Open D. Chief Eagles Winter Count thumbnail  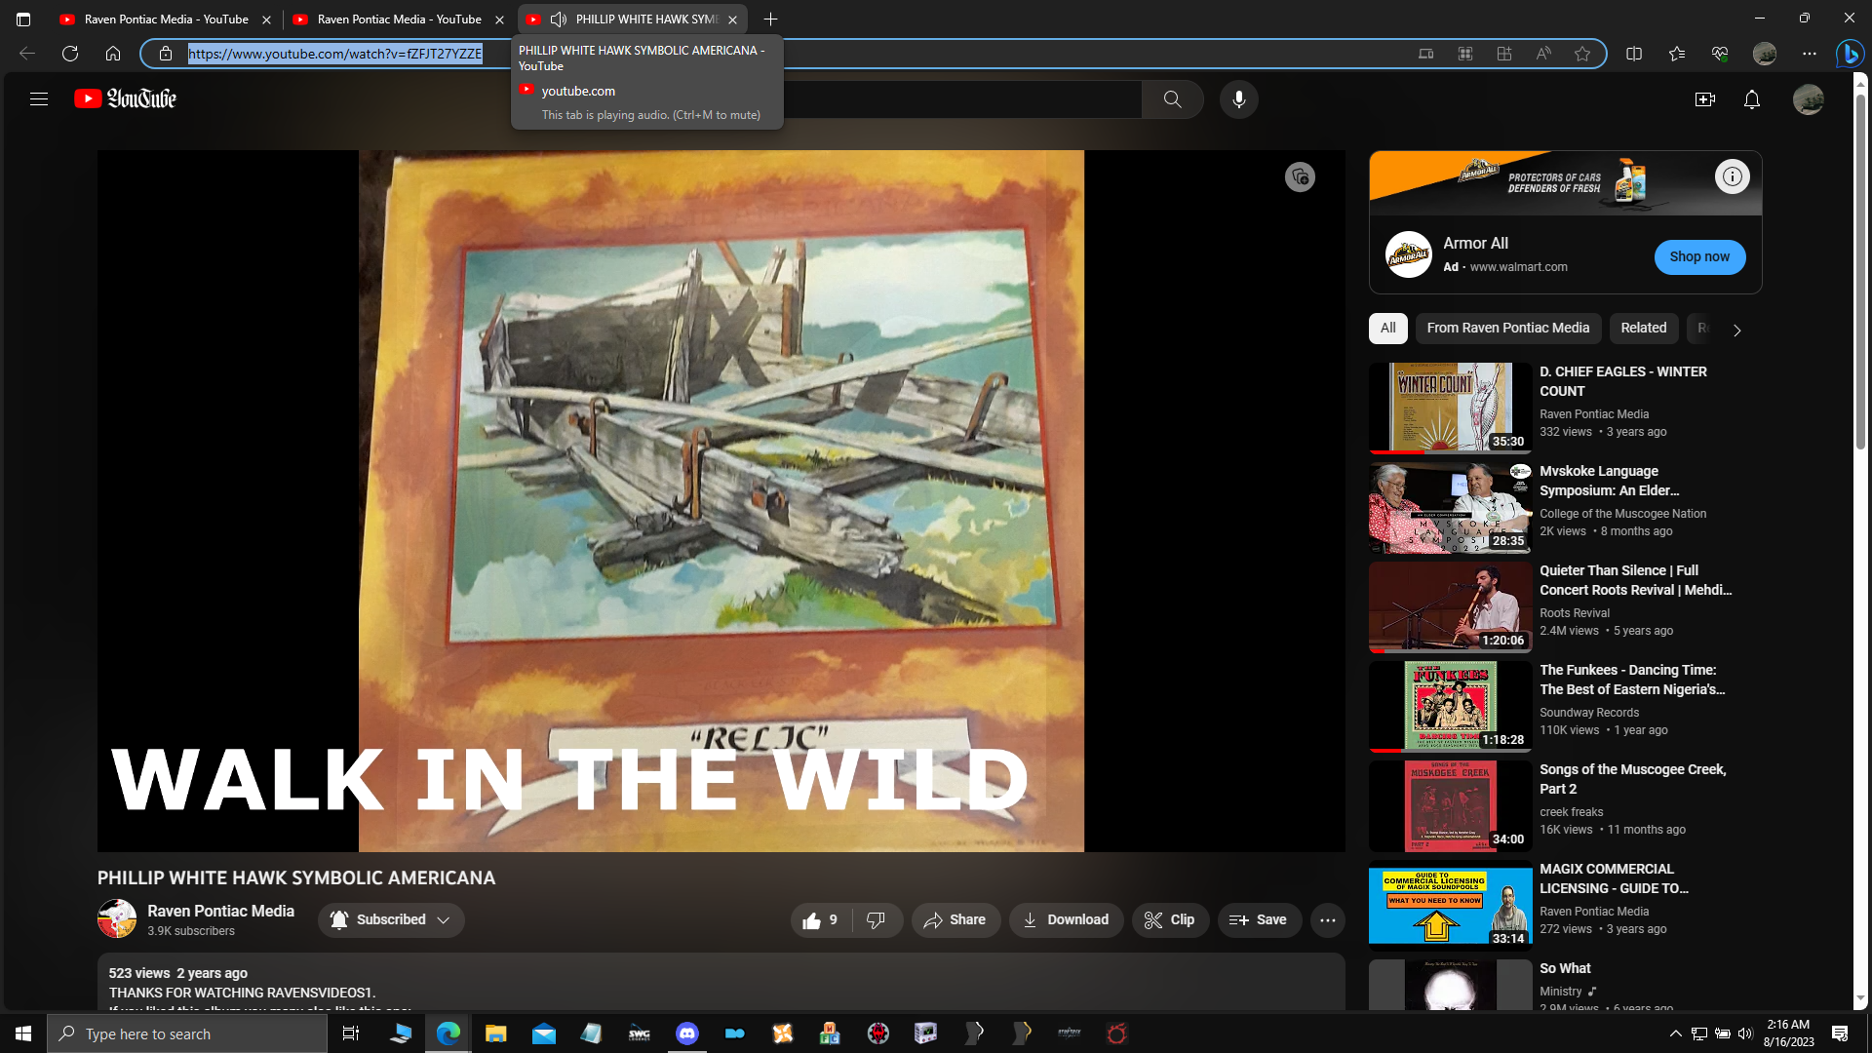[x=1450, y=408]
